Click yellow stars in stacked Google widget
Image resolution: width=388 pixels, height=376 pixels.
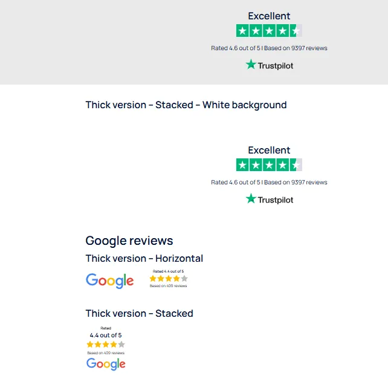coord(106,345)
